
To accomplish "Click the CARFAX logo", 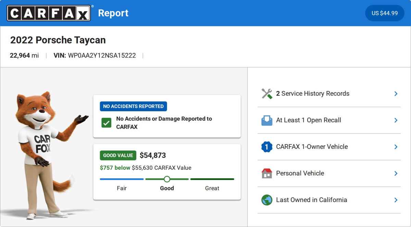I will pyautogui.click(x=49, y=13).
